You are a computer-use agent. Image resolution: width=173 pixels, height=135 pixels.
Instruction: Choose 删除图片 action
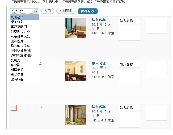click(x=17, y=41)
